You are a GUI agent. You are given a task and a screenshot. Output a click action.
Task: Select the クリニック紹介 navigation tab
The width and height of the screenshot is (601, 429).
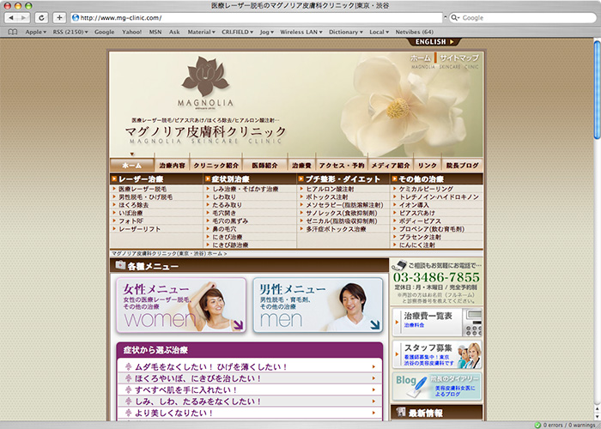pos(216,166)
